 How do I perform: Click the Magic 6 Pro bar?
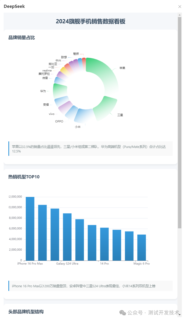tap(142, 247)
